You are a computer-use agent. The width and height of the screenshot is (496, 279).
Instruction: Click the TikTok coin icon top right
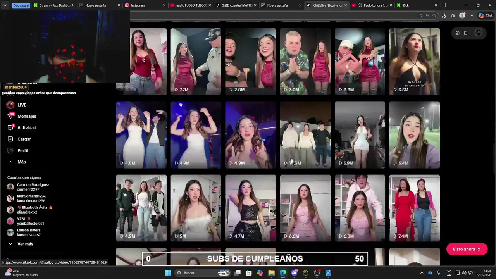point(457,33)
